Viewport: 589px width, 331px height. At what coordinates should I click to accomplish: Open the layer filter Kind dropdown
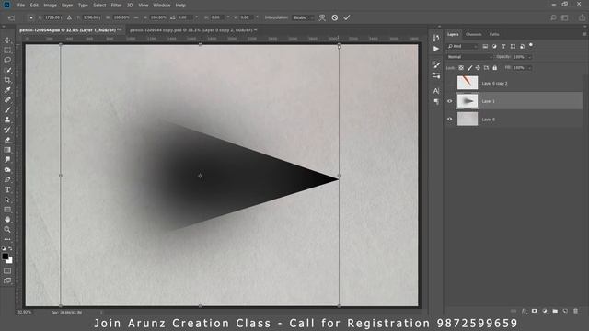pyautogui.click(x=462, y=46)
